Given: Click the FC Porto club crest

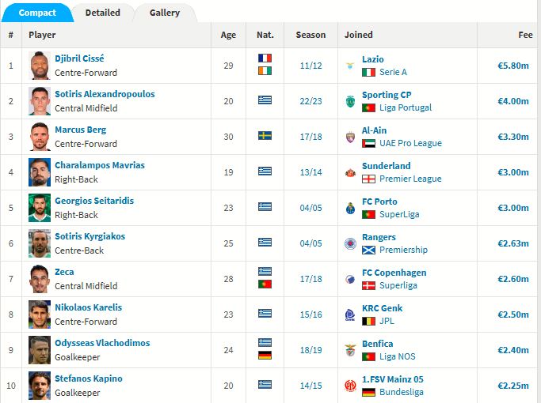Looking at the screenshot, I should [x=350, y=208].
